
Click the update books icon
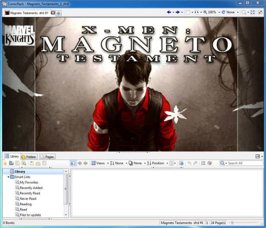(x=210, y=163)
